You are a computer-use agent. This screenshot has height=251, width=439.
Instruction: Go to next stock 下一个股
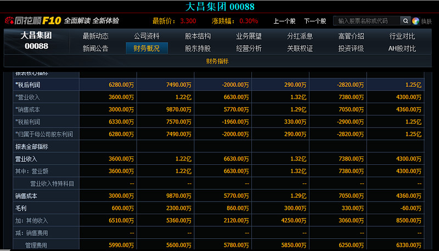(315, 21)
